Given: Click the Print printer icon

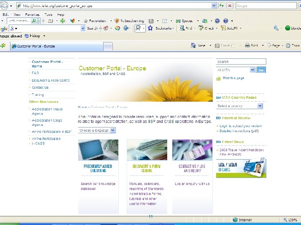Looking at the screenshot, I should [x=247, y=45].
